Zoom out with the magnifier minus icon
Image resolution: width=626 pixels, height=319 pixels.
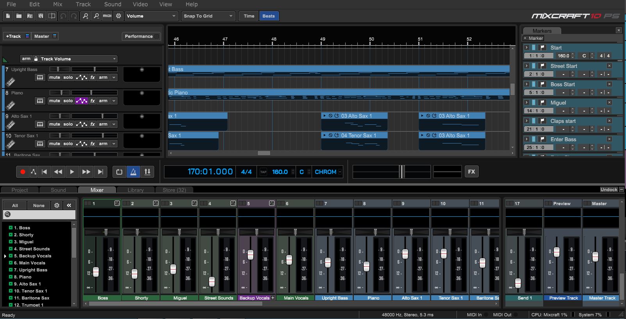point(96,16)
